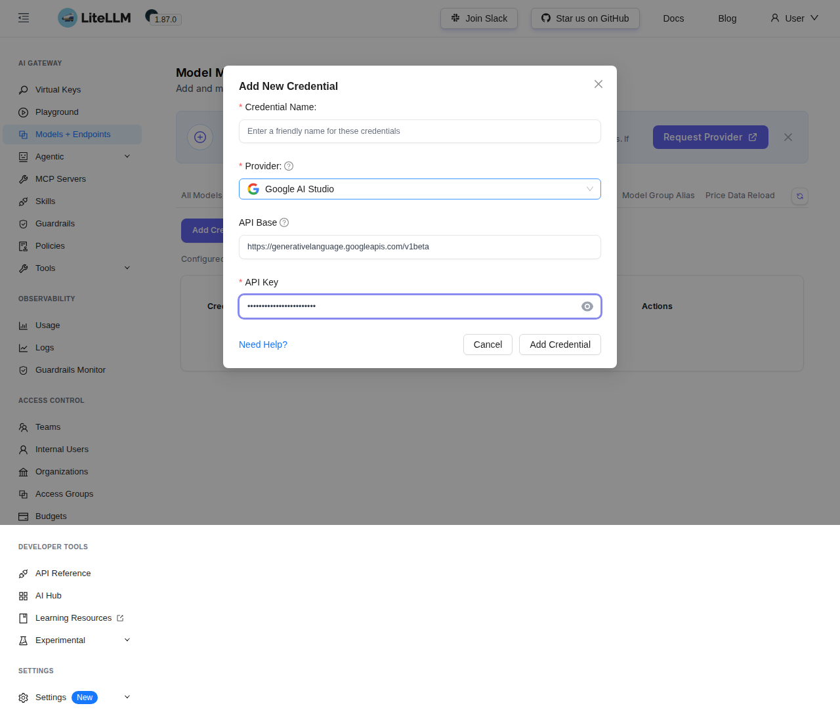This screenshot has height=710, width=840.
Task: Switch to the Model Group Alias tab
Action: click(658, 196)
